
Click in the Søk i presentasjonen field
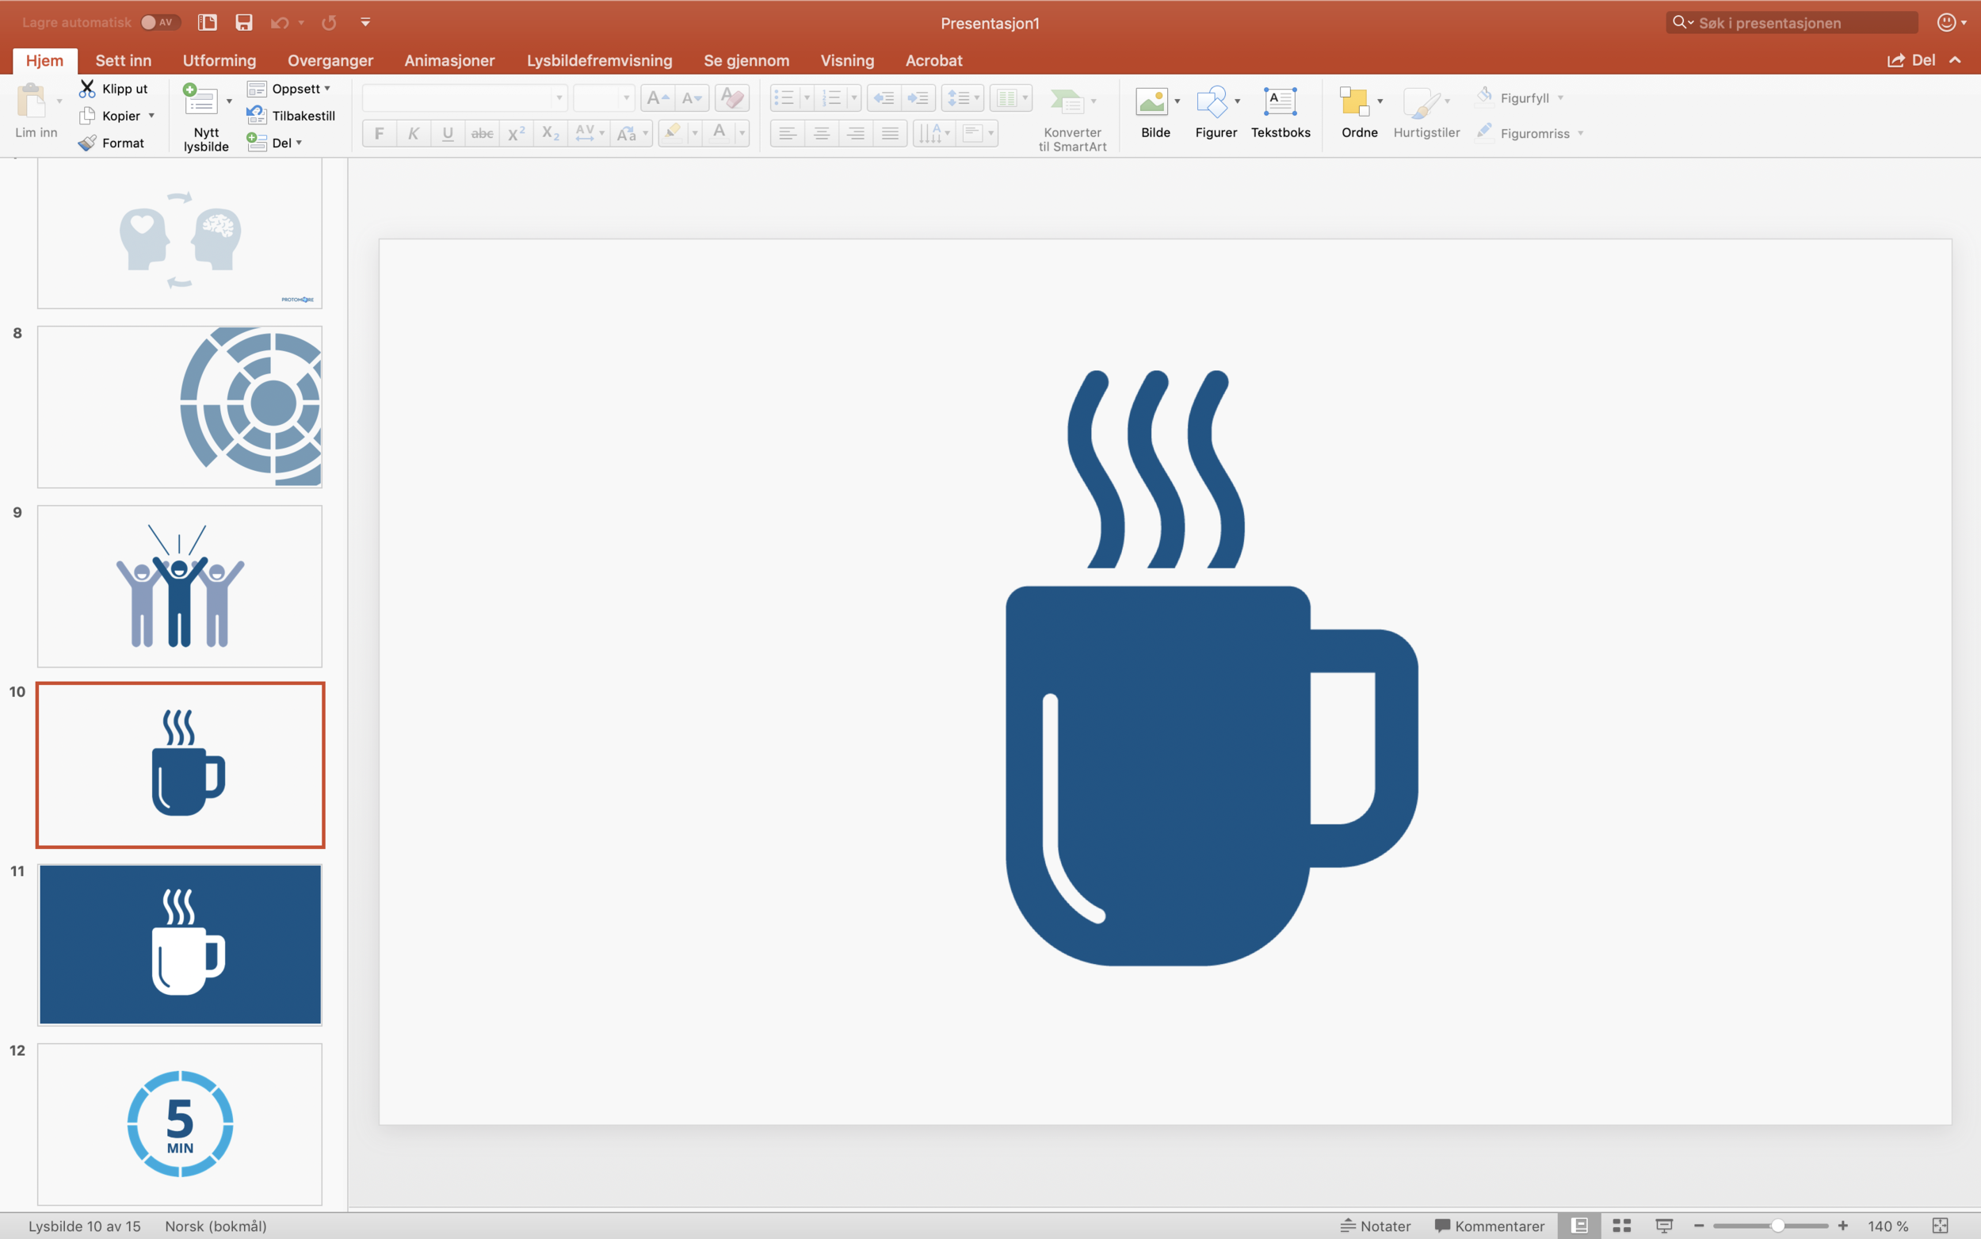coord(1792,23)
